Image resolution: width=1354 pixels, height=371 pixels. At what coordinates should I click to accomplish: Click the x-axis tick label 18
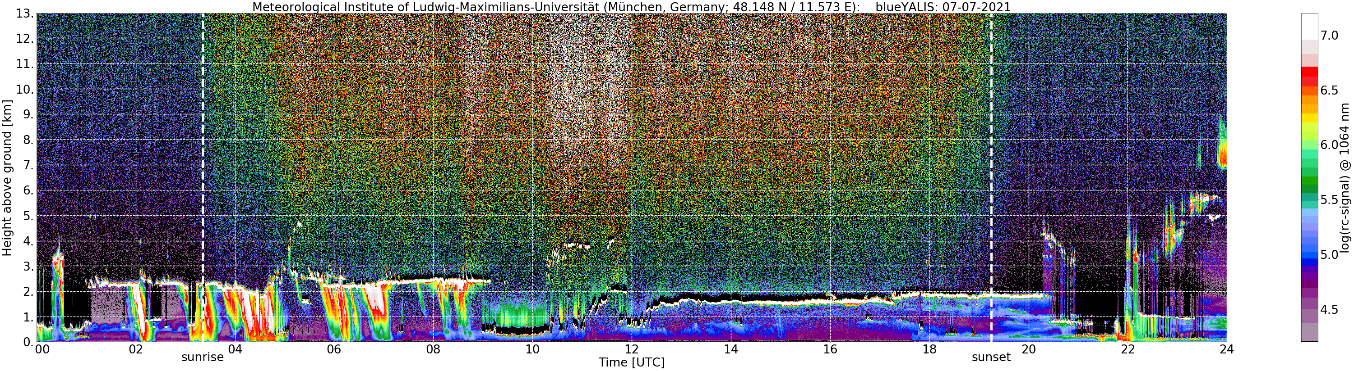(x=929, y=349)
